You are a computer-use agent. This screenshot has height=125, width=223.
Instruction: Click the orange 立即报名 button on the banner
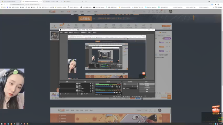[85, 18]
